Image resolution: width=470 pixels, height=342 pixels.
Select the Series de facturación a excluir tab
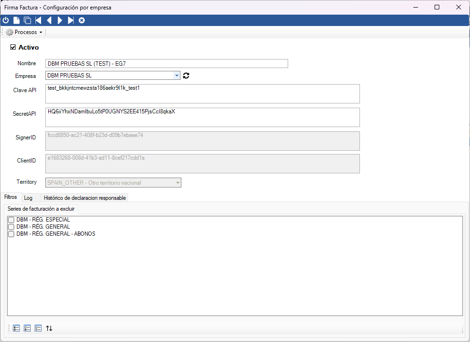point(41,208)
